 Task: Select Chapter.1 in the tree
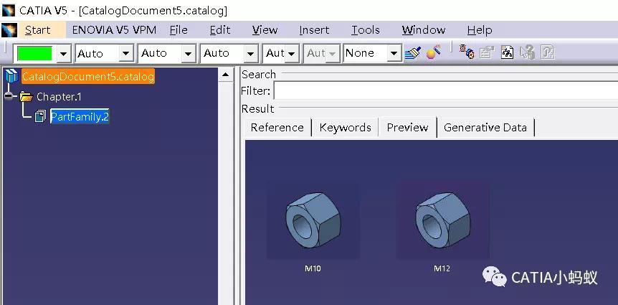(x=59, y=97)
